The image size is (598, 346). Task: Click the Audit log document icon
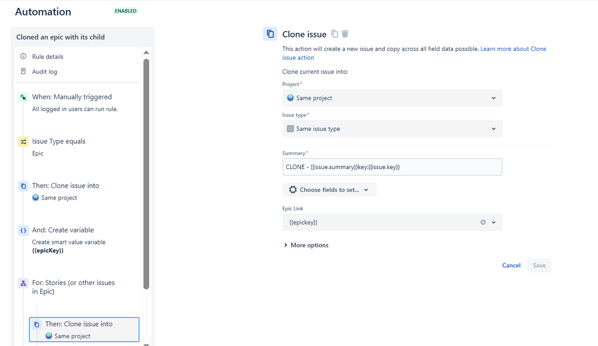point(23,71)
